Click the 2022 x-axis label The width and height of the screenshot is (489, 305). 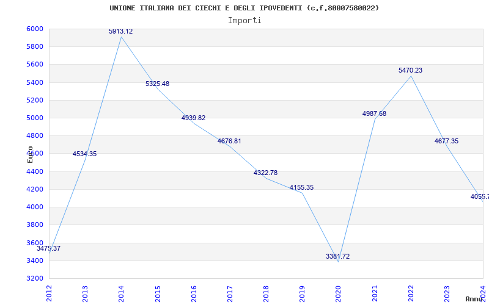(x=411, y=293)
